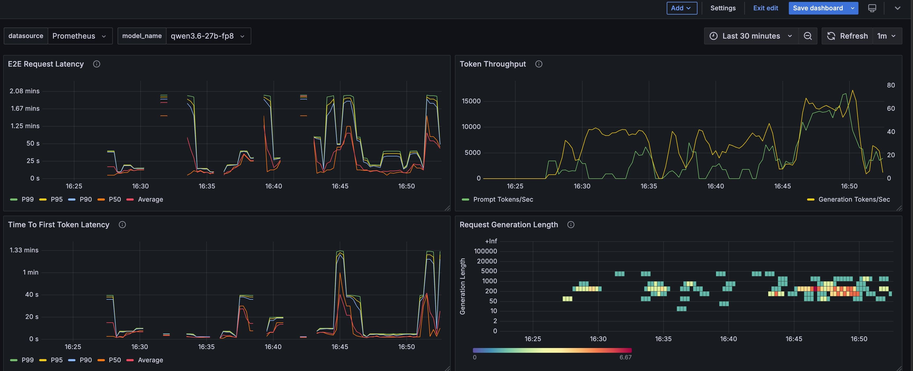Toggle Average series in Time To First Token legend

145,360
